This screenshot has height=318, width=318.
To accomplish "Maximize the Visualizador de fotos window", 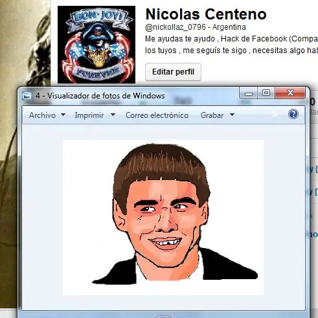I will pyautogui.click(x=266, y=93).
